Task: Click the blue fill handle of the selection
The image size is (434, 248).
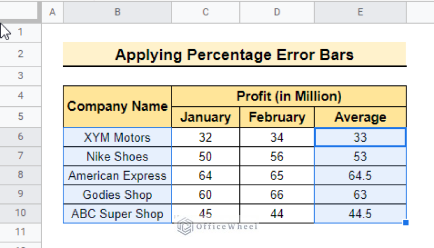Action: click(406, 223)
